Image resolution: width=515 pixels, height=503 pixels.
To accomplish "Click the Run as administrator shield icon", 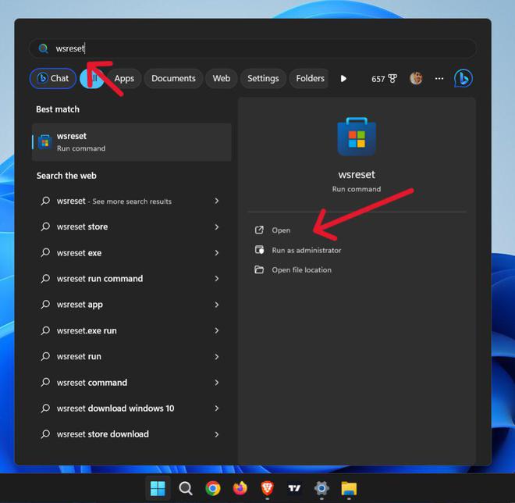I will [x=259, y=250].
